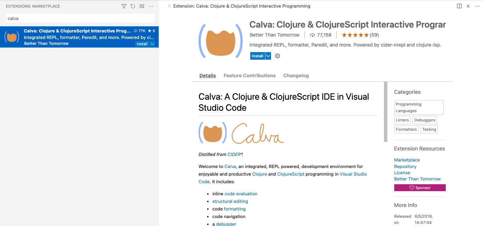Click the extension description under the title
483x226 pixels.
(345, 45)
